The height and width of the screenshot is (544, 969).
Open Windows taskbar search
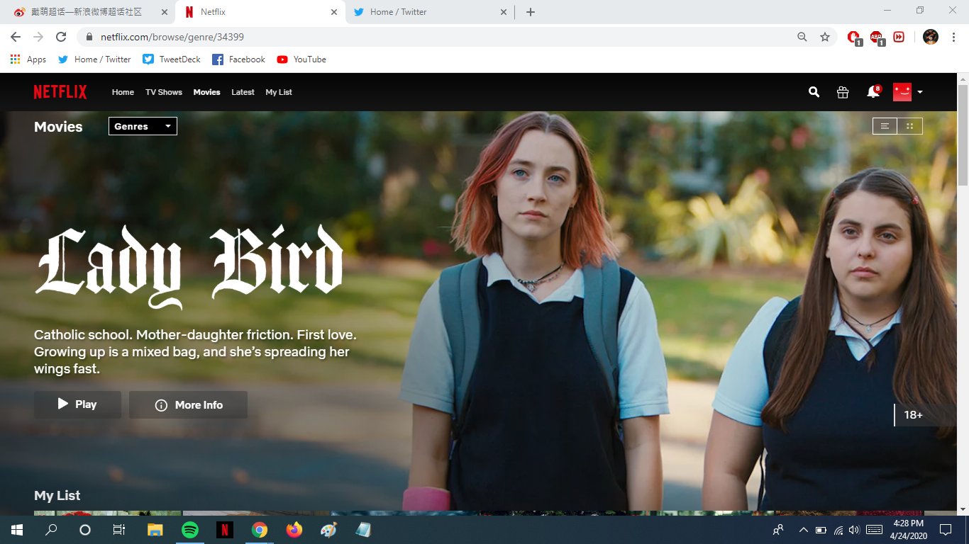click(x=51, y=529)
